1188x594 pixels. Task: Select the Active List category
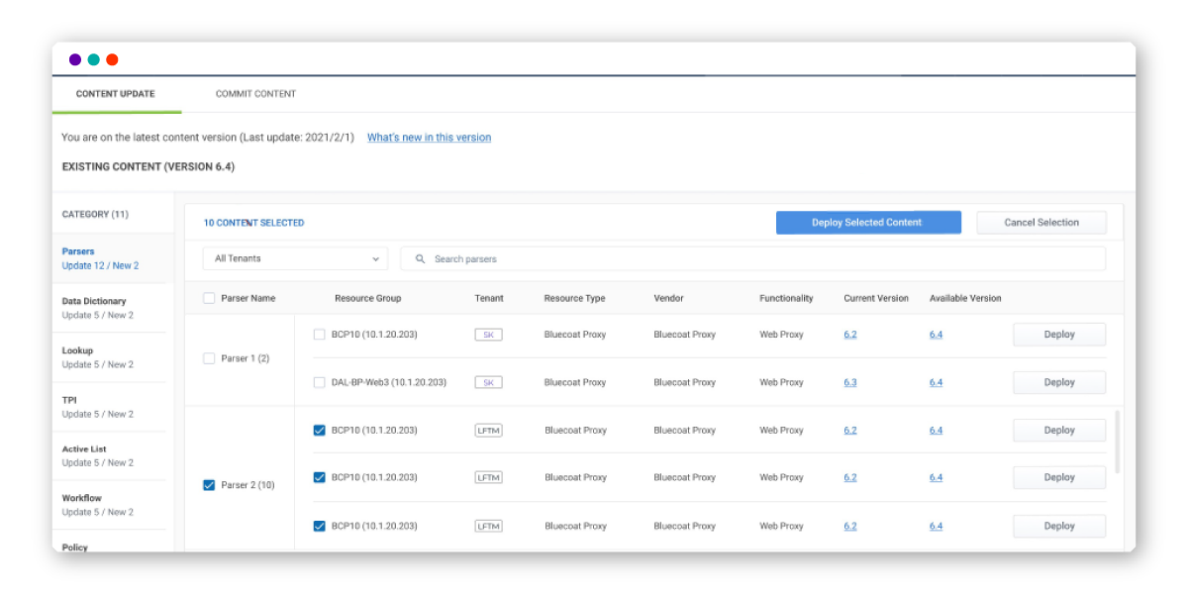click(84, 455)
